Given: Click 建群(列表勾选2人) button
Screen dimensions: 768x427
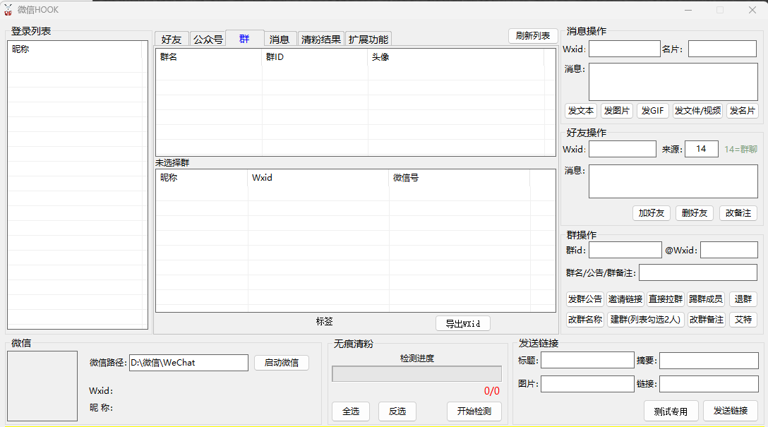Looking at the screenshot, I should pyautogui.click(x=645, y=320).
